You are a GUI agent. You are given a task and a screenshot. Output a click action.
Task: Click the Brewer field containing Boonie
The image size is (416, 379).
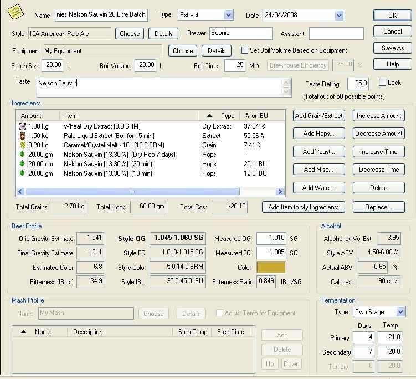[241, 33]
